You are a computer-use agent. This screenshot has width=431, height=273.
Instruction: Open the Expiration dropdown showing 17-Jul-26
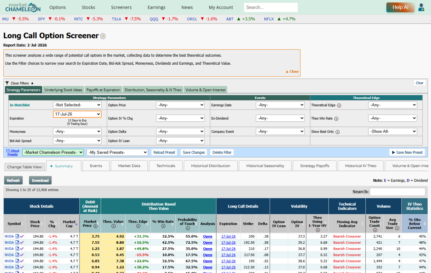(x=77, y=114)
